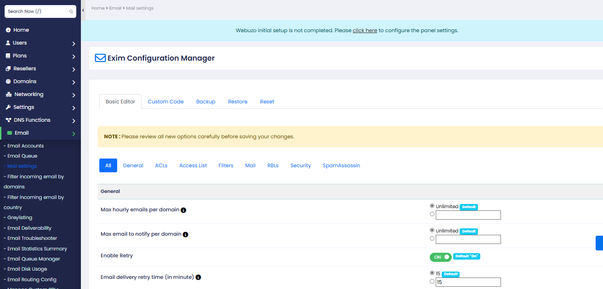Go to Email in the breadcrumb

point(115,8)
